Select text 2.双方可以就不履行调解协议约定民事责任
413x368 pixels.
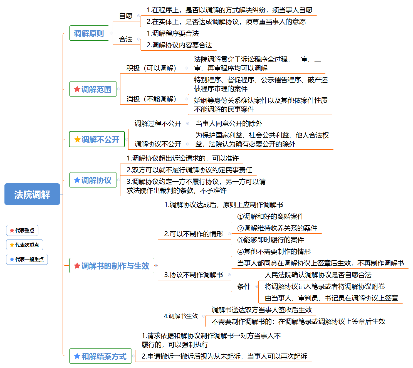pos(189,170)
